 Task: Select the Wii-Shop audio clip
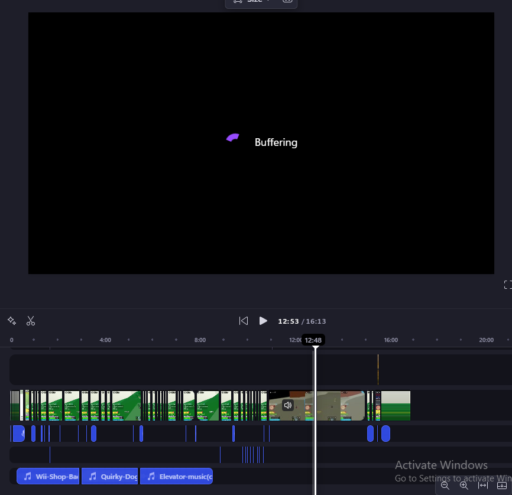coord(48,477)
